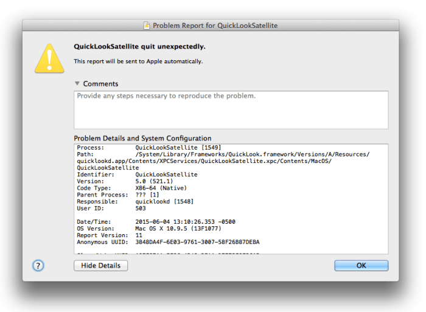This screenshot has width=426, height=312.
Task: Select the Code Type 'X86-64 (Native)'
Action: [x=161, y=188]
